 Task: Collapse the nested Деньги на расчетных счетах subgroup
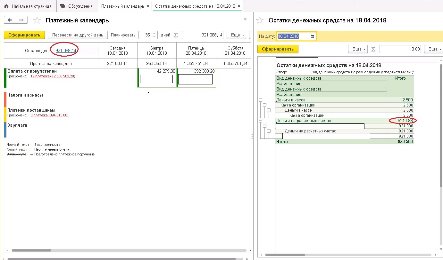(269, 131)
